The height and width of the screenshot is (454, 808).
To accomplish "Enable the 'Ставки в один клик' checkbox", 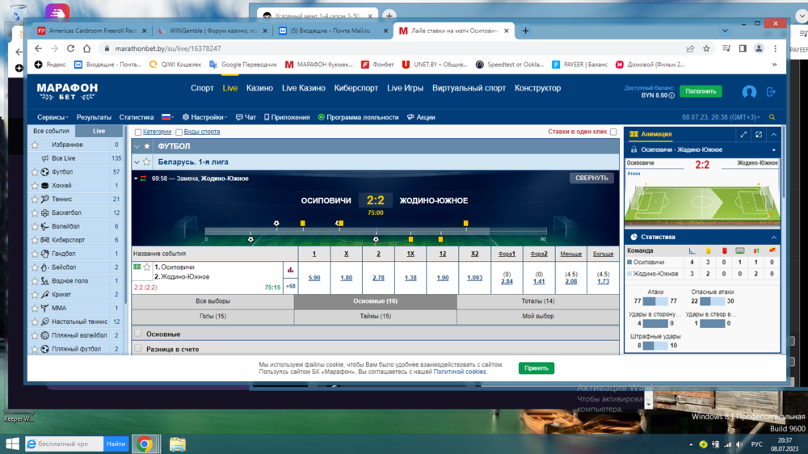I will [613, 132].
